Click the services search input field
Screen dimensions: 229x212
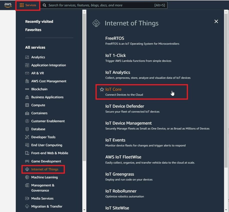pyautogui.click(x=100, y=5)
